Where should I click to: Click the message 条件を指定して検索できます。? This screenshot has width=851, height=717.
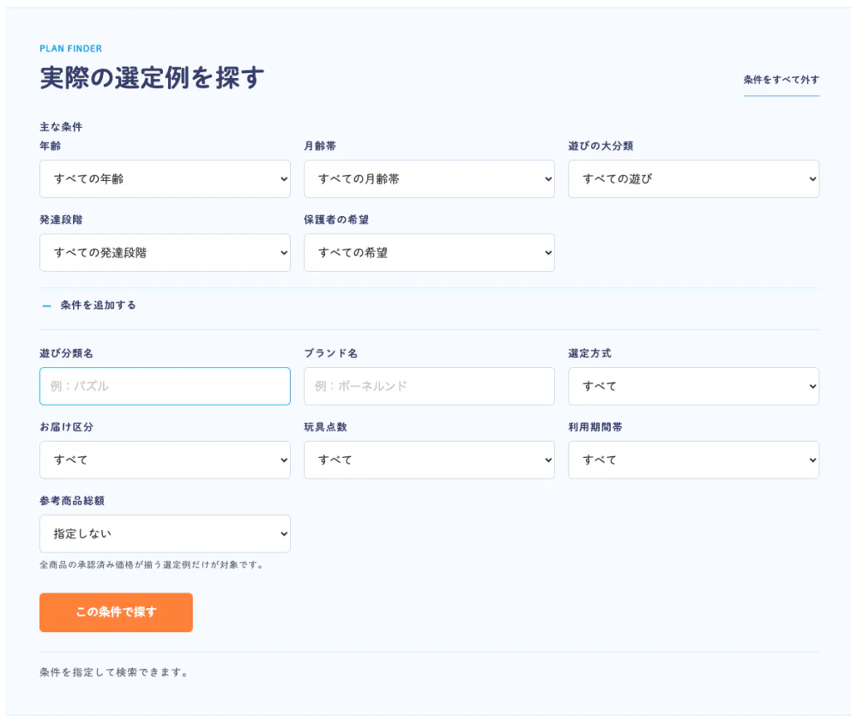click(x=114, y=672)
